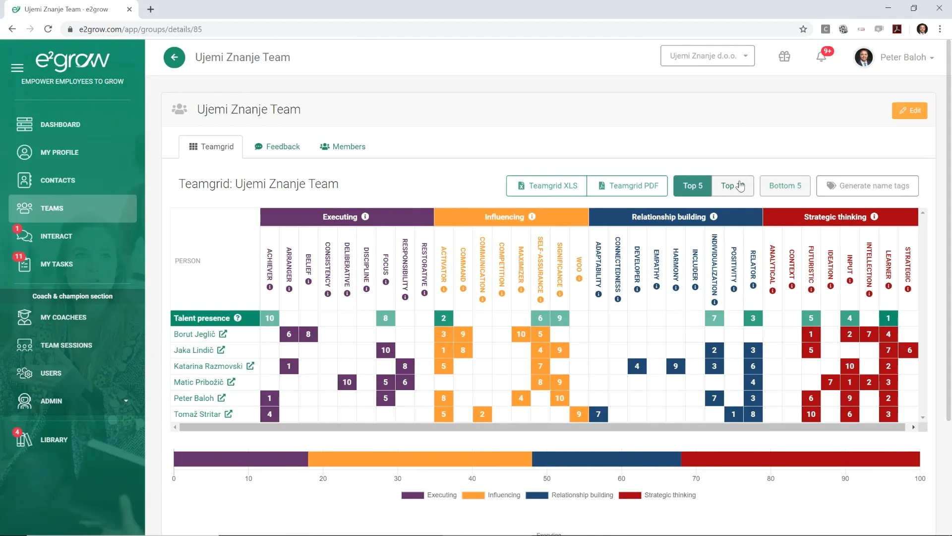The height and width of the screenshot is (536, 952).
Task: Toggle Top 5 view button
Action: [x=692, y=186]
